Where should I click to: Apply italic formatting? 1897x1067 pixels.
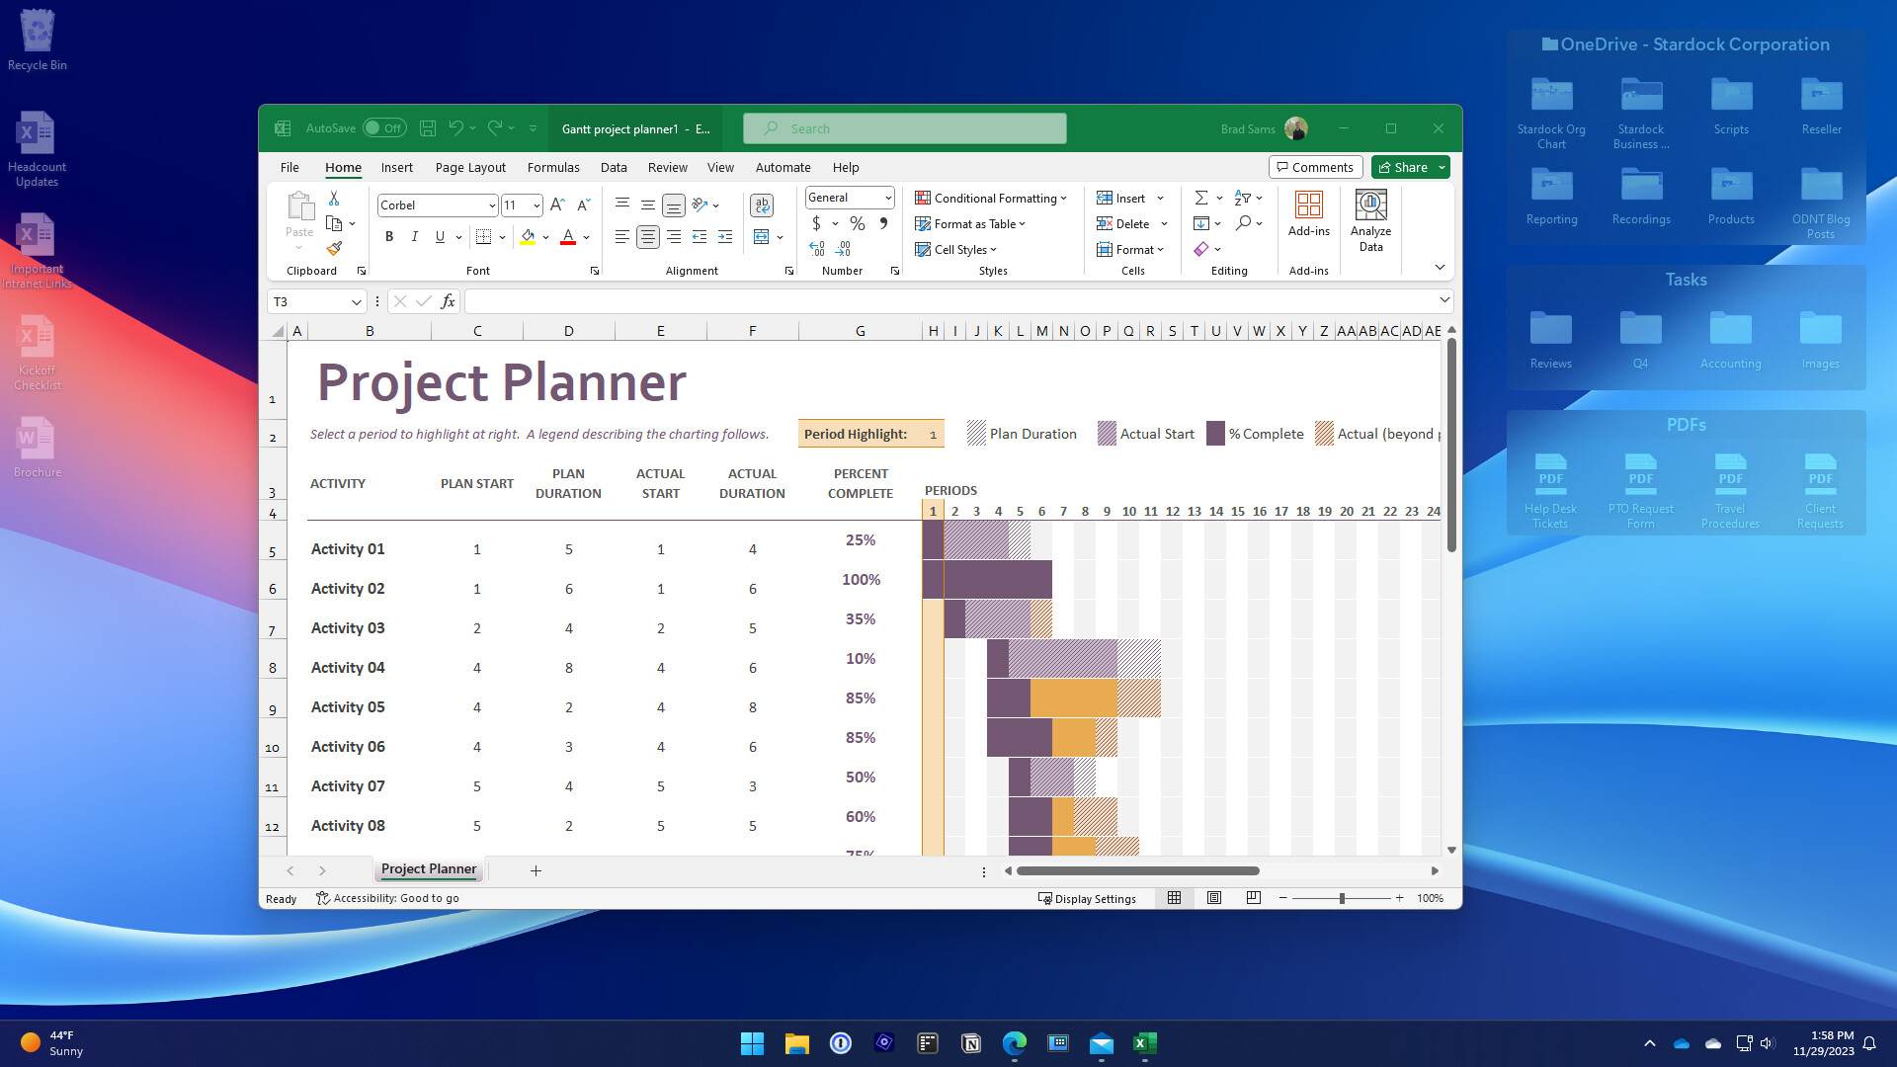point(414,236)
